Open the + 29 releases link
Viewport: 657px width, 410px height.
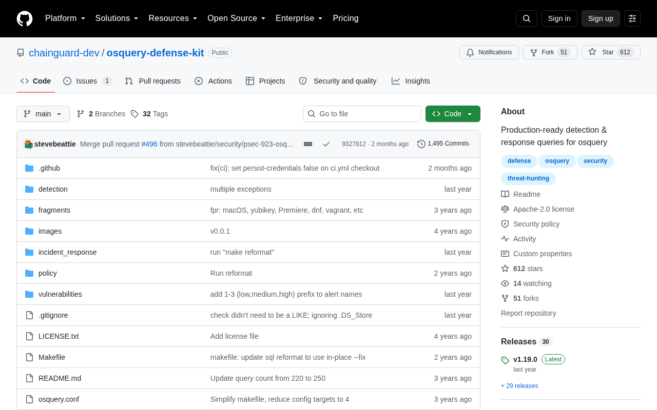pos(519,386)
